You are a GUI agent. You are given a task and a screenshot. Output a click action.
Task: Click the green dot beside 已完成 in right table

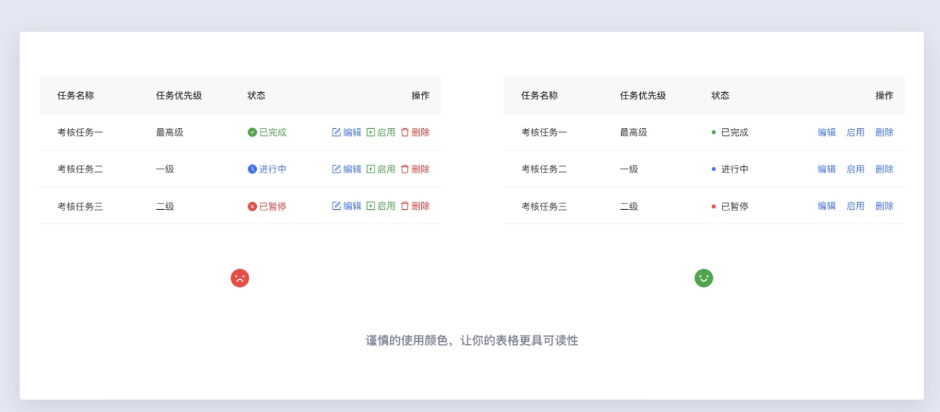click(714, 132)
